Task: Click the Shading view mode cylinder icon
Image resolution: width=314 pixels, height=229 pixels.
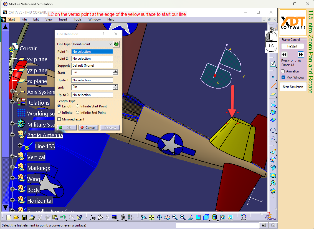Action: coord(214,217)
